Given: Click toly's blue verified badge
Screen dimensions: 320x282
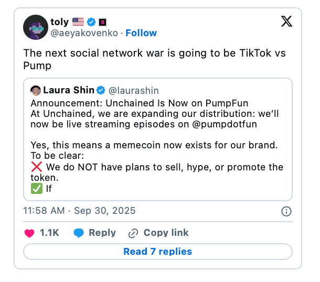Looking at the screenshot, I should click(x=91, y=22).
